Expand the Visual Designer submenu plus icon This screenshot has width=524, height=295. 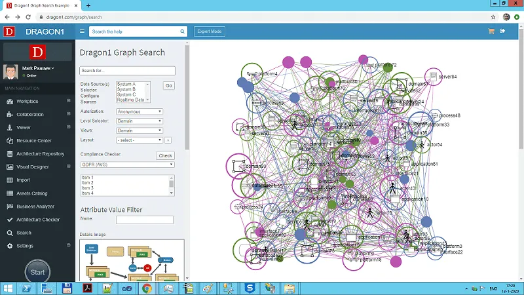[x=69, y=167]
